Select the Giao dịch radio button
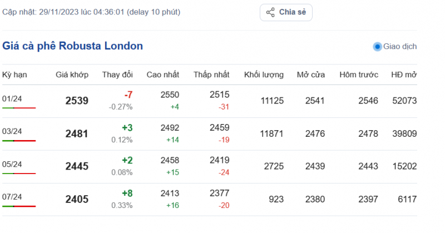This screenshot has height=233, width=445. [x=377, y=47]
